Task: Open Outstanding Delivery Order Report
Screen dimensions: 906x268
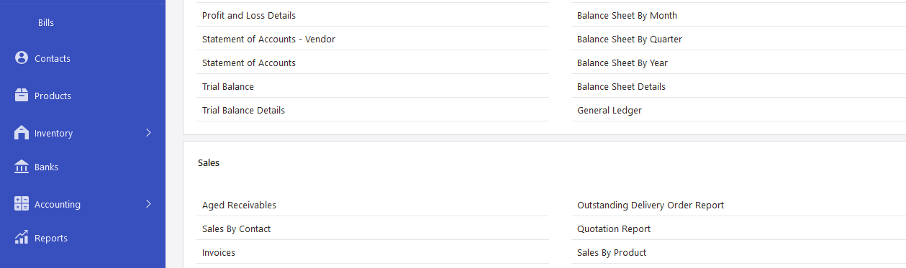Action: click(651, 205)
